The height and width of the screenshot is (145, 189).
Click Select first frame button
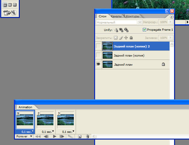[x=38, y=136]
